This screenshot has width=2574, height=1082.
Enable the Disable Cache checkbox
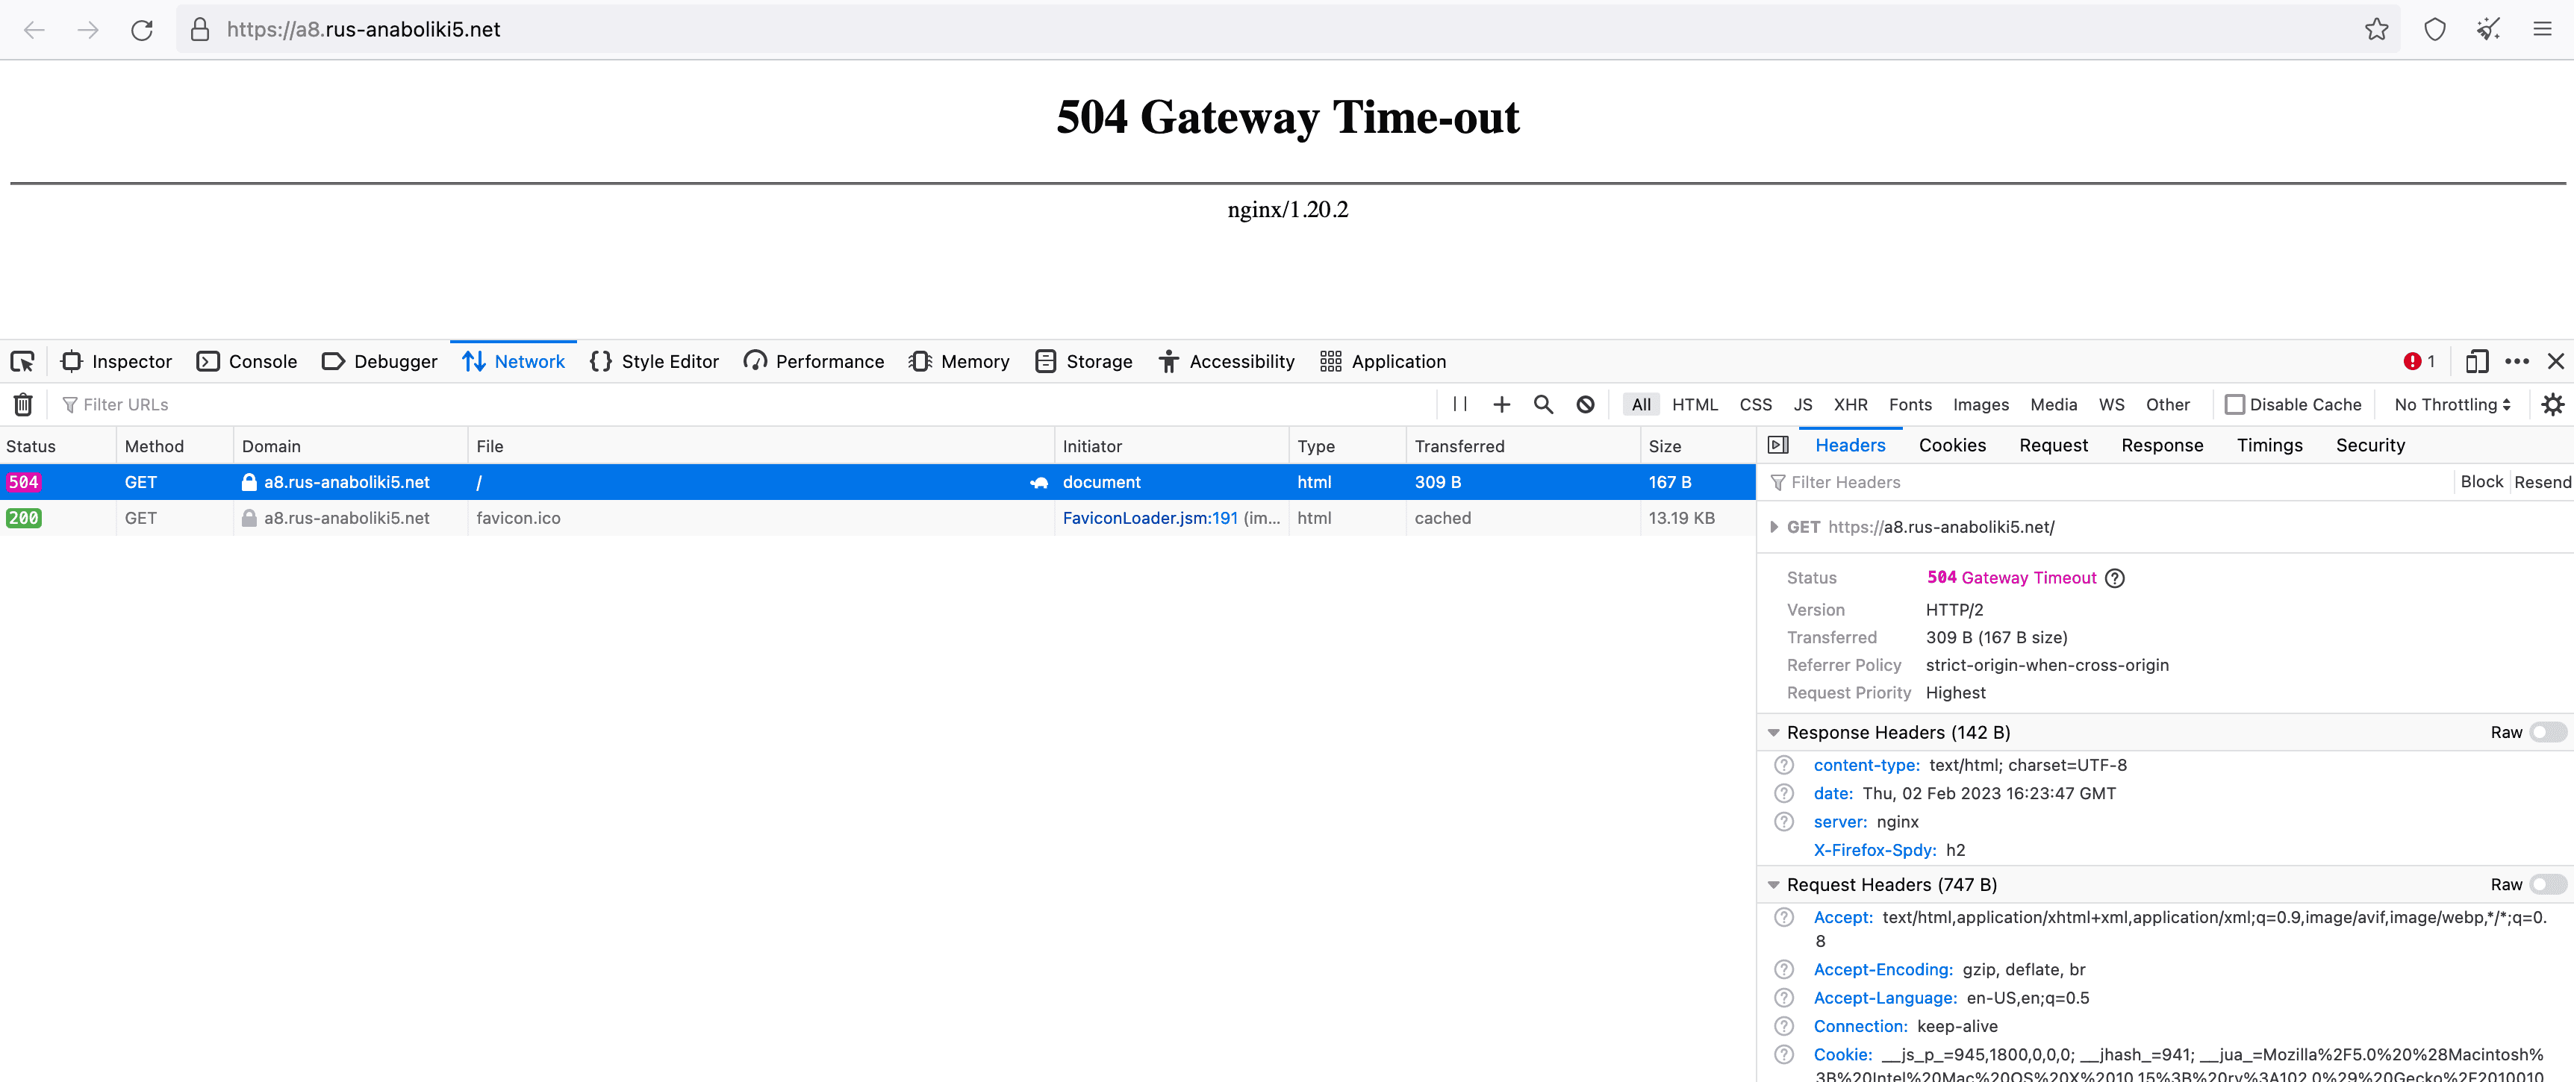(2235, 404)
